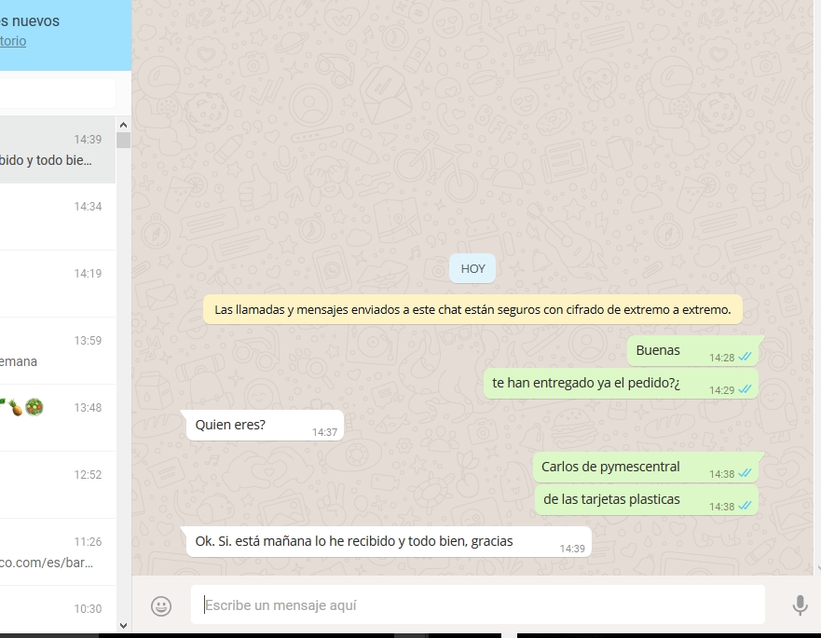
Task: Click double check on "Carlos de pymescentral"
Action: pos(745,473)
